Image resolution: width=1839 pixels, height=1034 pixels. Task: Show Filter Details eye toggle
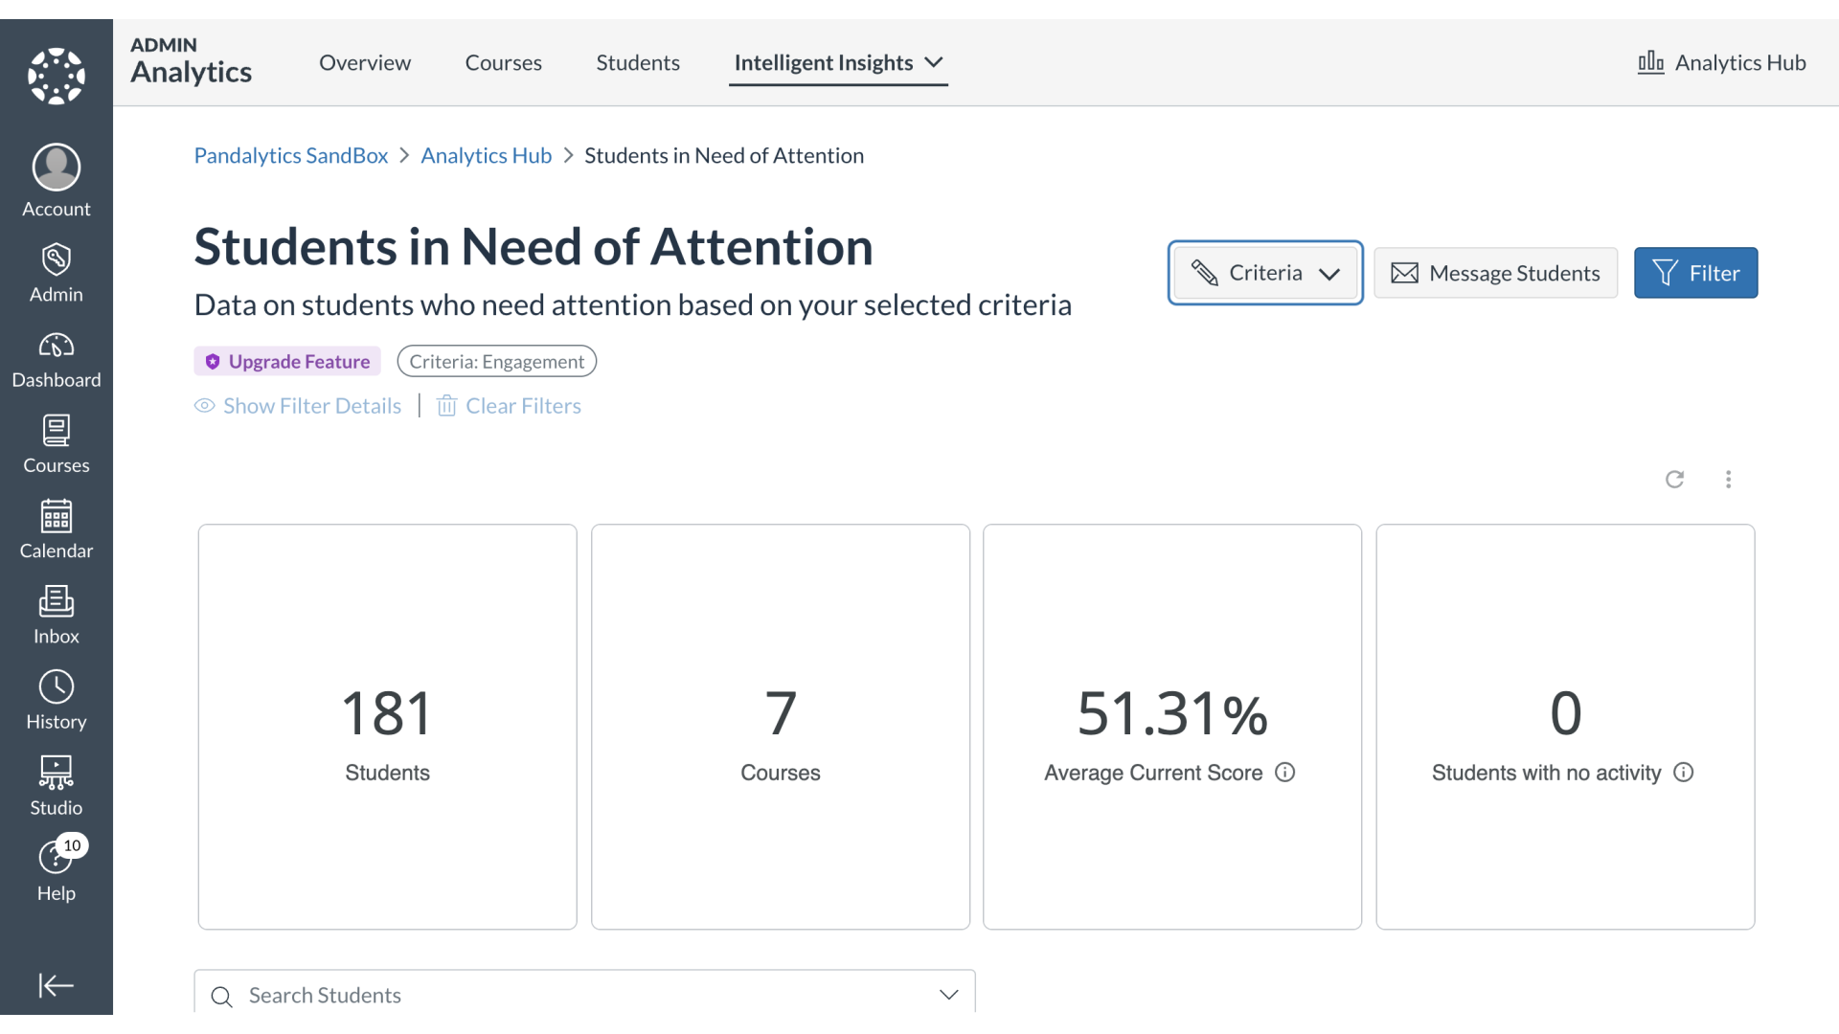298,406
